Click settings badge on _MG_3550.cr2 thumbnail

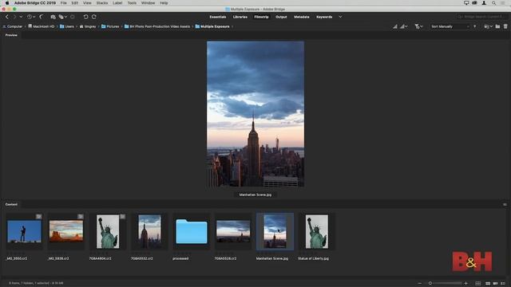(x=39, y=216)
